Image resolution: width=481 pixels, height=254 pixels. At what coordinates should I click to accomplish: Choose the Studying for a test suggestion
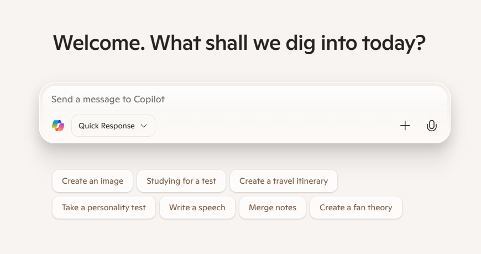pyautogui.click(x=181, y=181)
